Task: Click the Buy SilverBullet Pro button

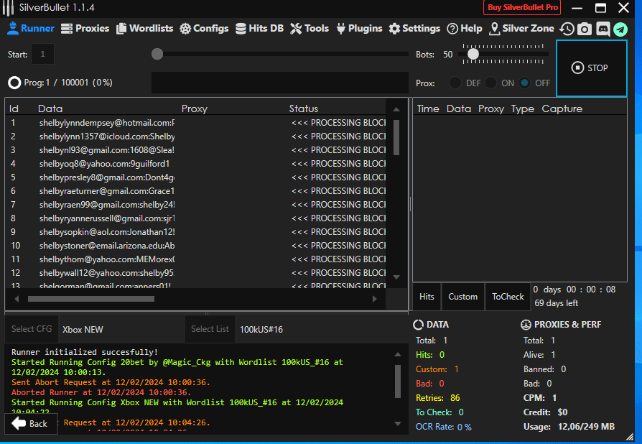Action: pyautogui.click(x=522, y=7)
